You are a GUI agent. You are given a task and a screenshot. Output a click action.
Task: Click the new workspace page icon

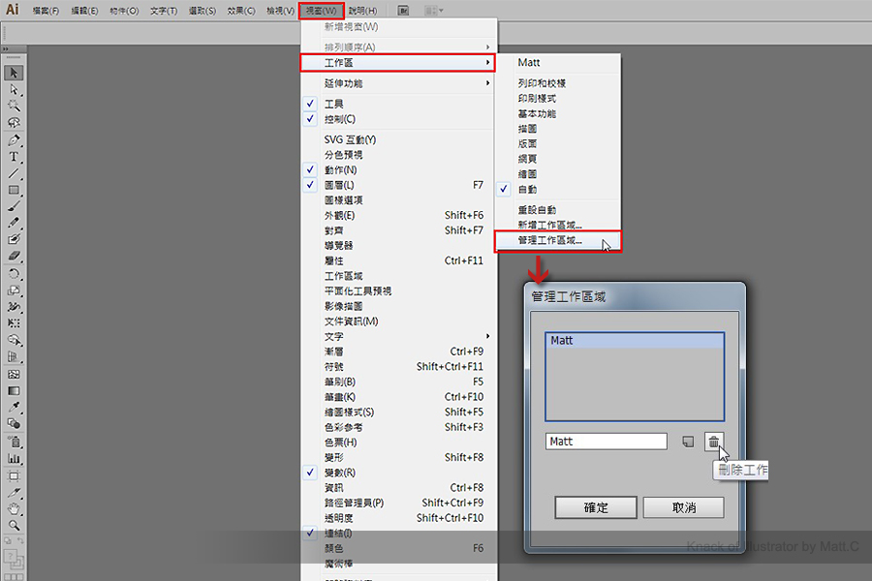[x=687, y=442]
